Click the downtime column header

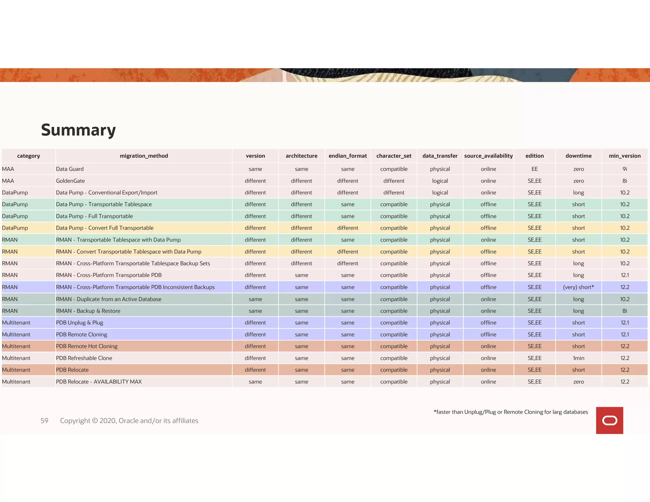(x=578, y=156)
